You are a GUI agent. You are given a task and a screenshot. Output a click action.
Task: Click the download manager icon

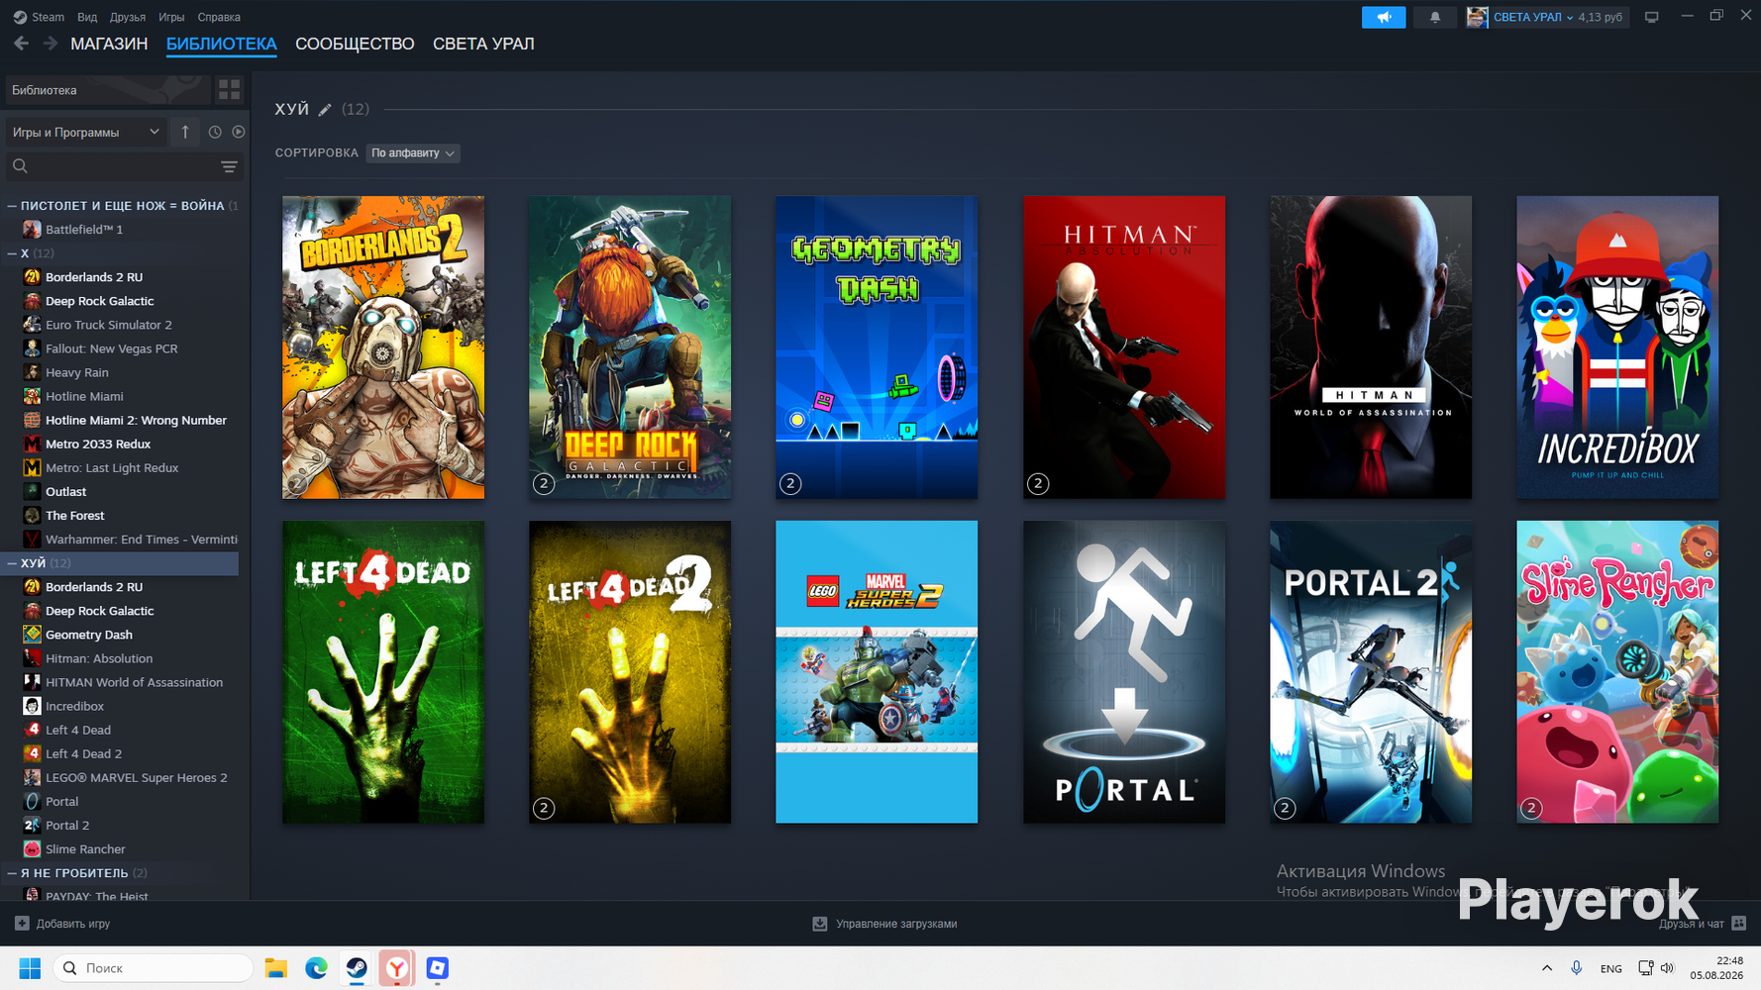coord(820,924)
